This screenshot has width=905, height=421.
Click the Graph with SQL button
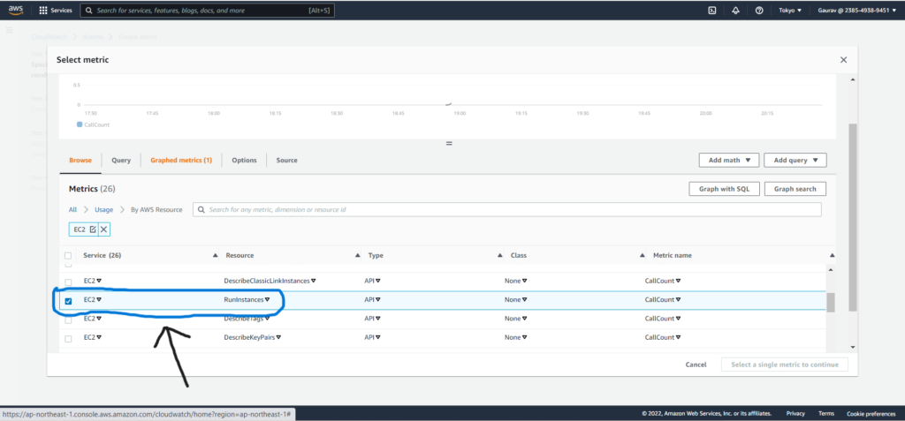pos(724,189)
